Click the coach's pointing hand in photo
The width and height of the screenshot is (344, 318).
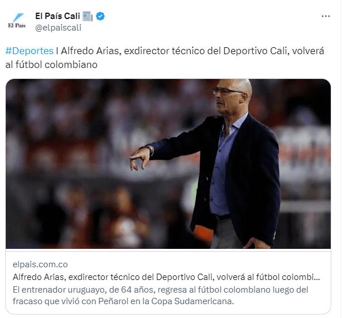pyautogui.click(x=140, y=158)
